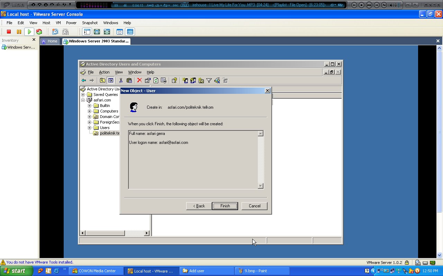Open the VMware VM menu
This screenshot has height=276, width=443.
pyautogui.click(x=58, y=23)
